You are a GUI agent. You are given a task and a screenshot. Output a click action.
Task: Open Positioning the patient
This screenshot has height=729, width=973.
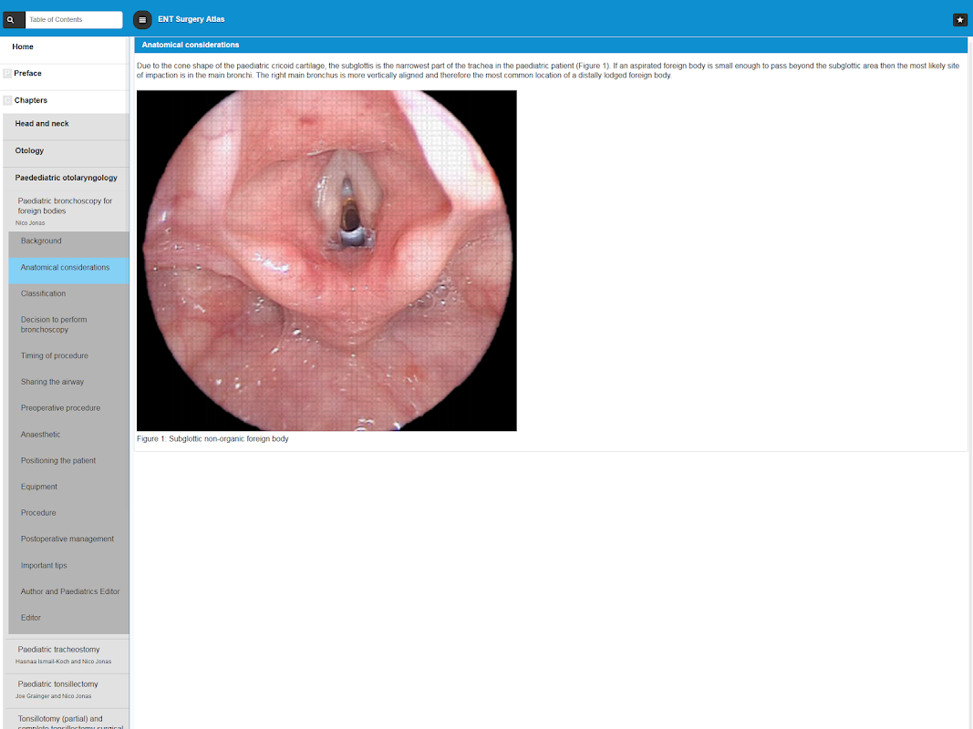[69, 460]
